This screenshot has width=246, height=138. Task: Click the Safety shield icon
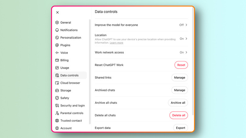point(57,98)
